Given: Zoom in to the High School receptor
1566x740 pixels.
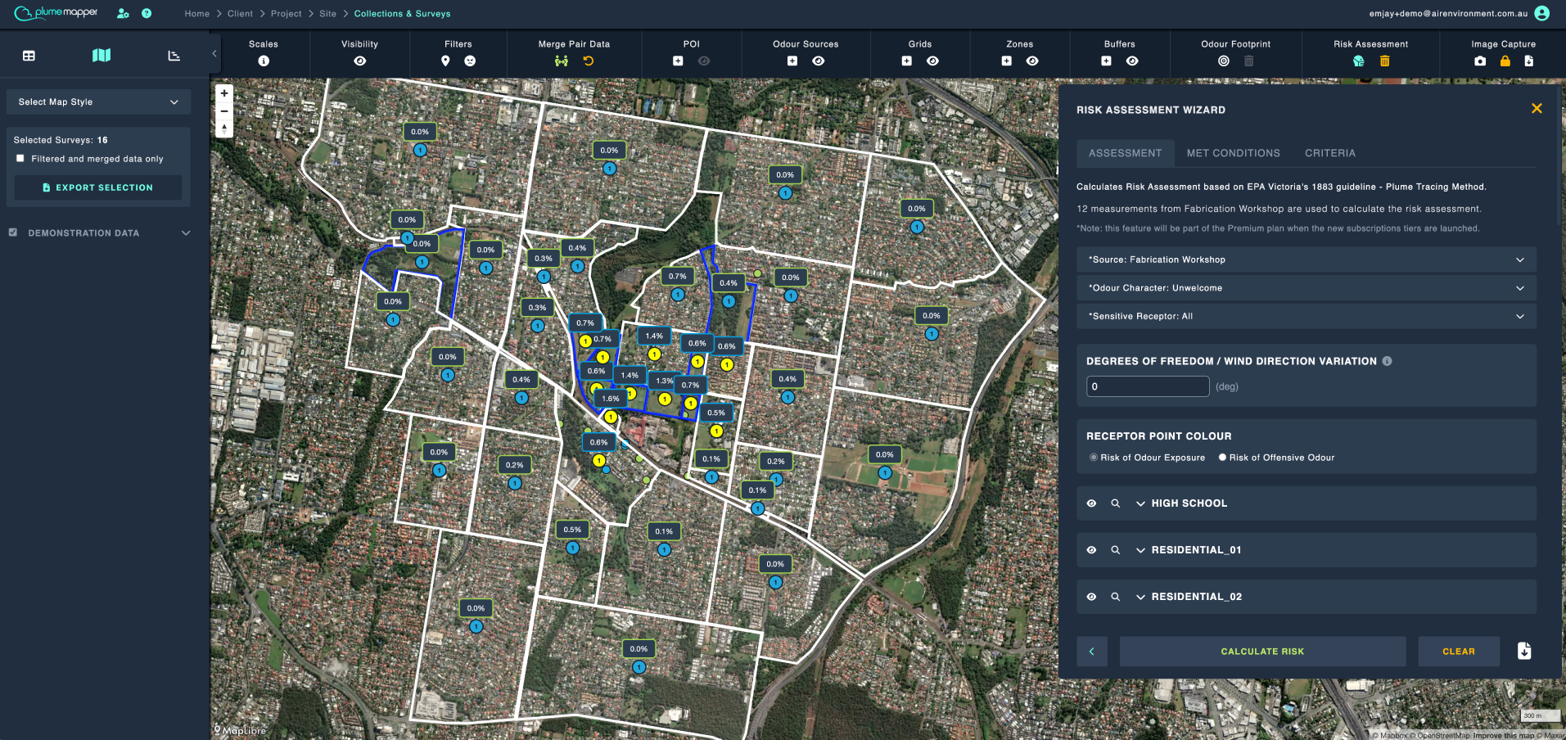Looking at the screenshot, I should (1115, 503).
